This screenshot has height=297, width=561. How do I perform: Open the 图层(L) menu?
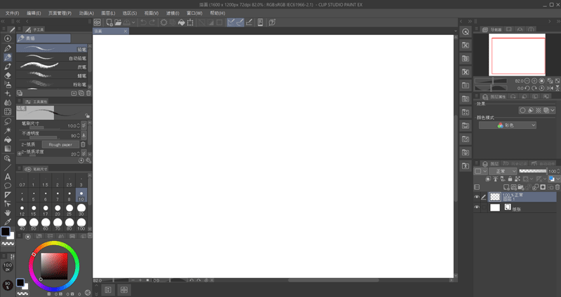pos(108,13)
